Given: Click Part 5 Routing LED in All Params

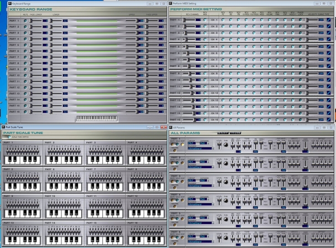Looking at the screenshot, I should click(175, 225).
